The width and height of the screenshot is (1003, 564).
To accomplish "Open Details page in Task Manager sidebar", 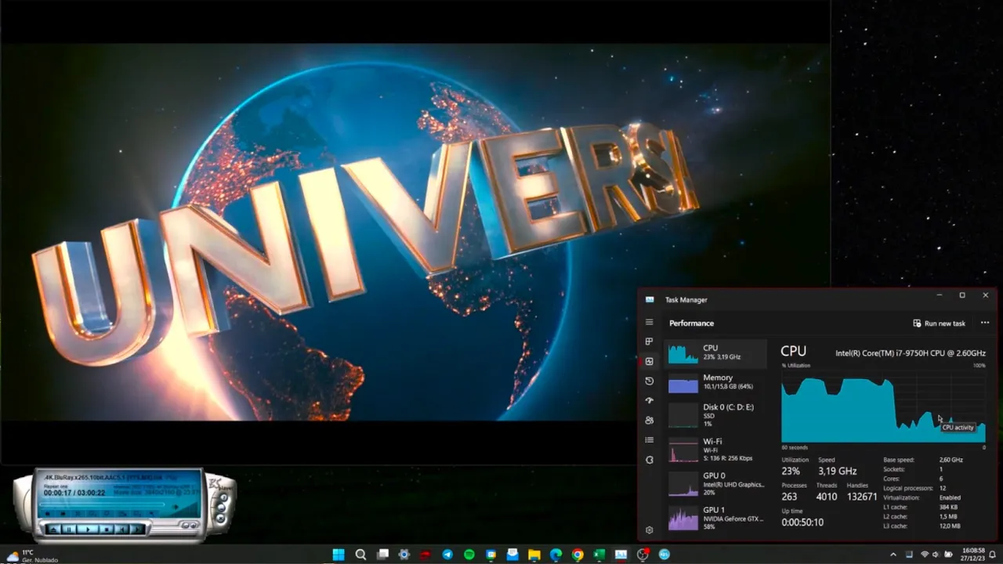I will coord(649,440).
